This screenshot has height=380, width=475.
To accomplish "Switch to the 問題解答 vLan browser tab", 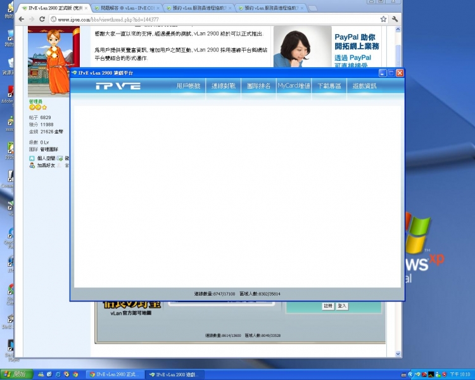I will click(x=127, y=8).
